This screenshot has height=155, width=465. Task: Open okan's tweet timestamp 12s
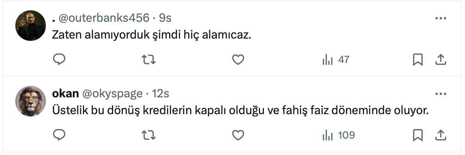(161, 94)
